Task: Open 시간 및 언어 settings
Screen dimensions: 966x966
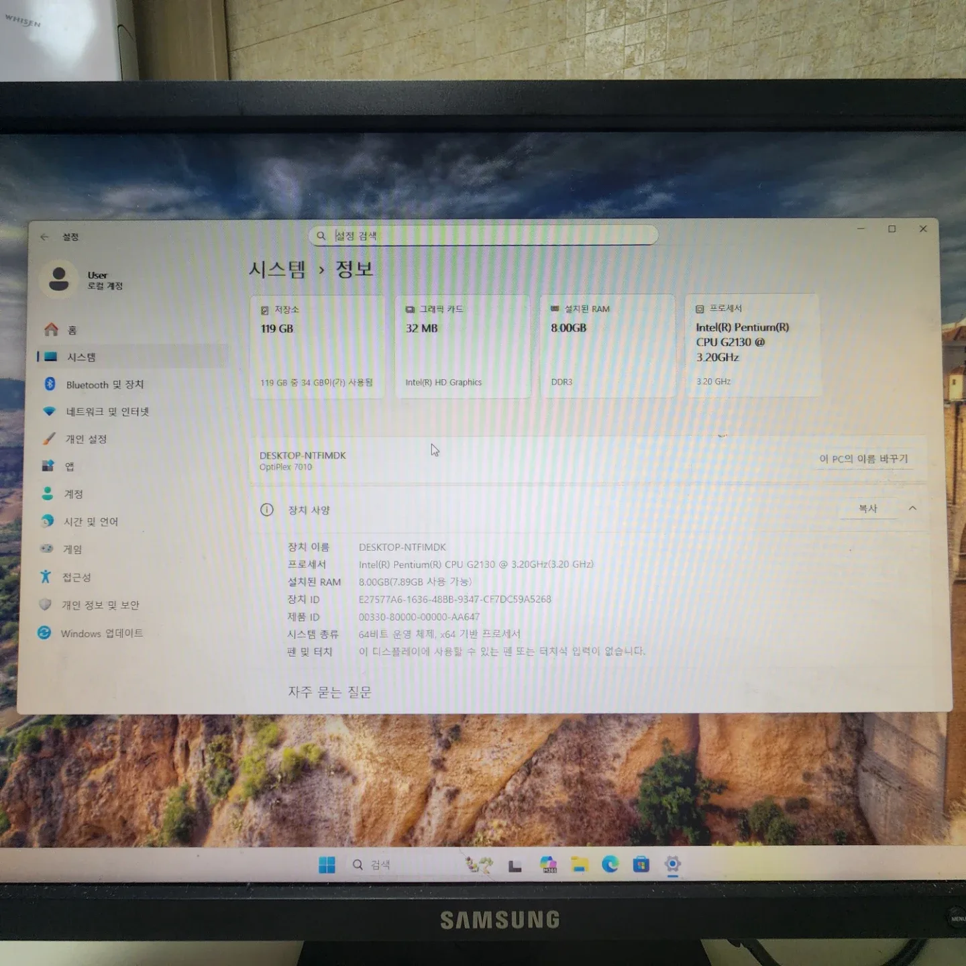Action: click(91, 522)
